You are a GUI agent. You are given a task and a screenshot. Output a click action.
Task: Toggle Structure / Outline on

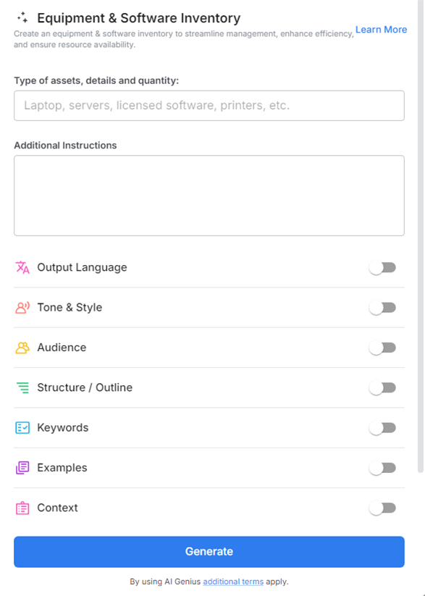point(383,387)
